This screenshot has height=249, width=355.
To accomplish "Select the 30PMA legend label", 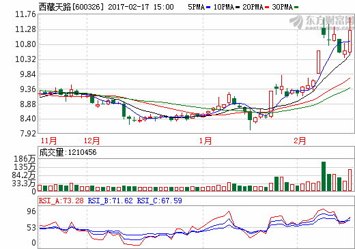I will point(283,7).
